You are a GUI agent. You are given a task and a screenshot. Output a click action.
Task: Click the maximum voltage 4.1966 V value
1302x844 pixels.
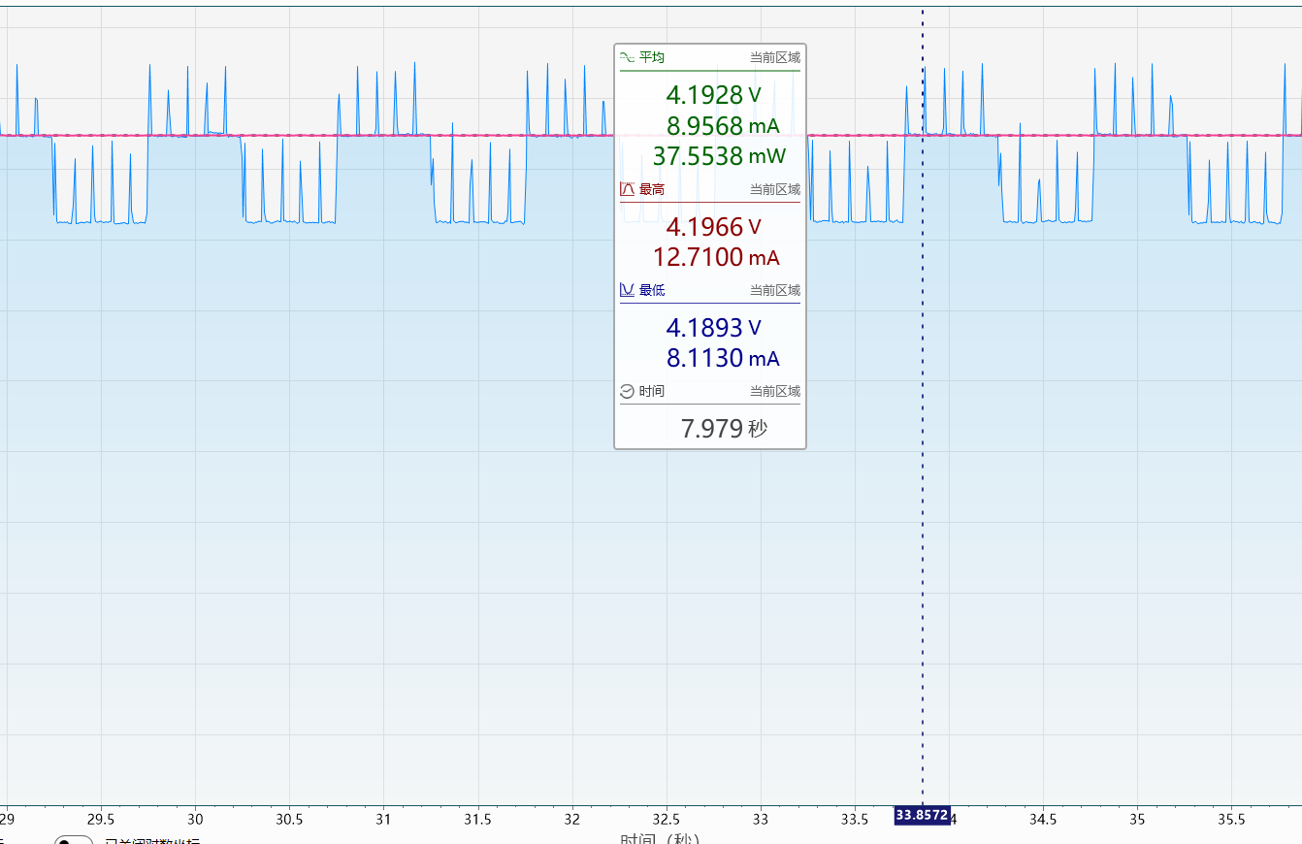[x=713, y=227]
